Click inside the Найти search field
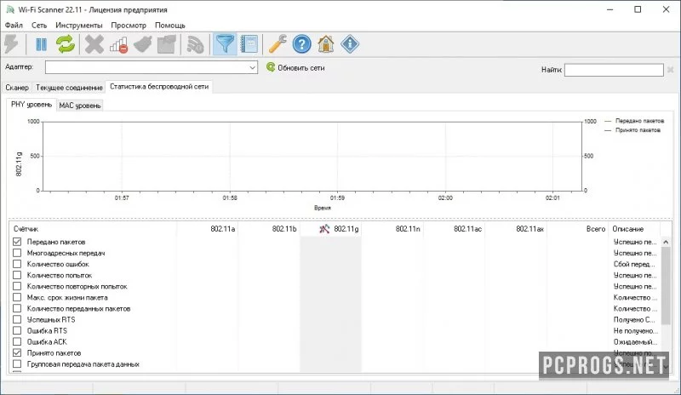 [x=614, y=70]
